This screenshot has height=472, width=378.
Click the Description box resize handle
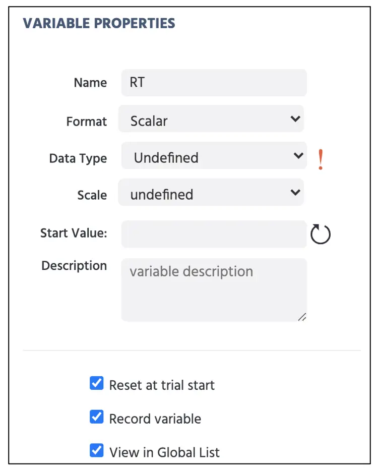302,317
